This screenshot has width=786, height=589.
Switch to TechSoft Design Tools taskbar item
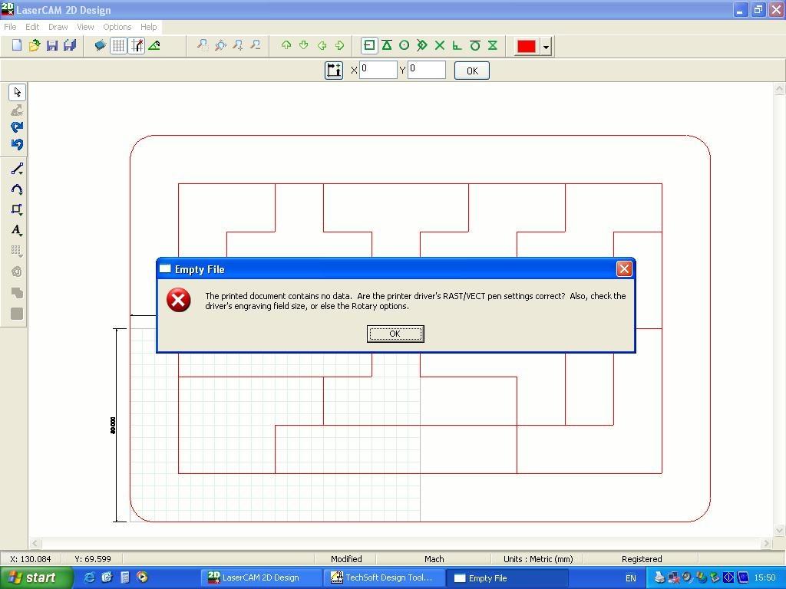pos(382,578)
